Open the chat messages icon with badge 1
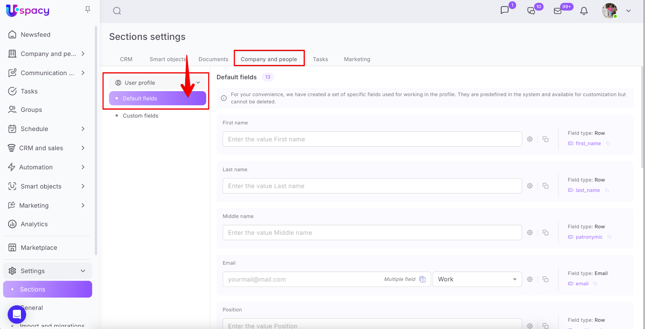The image size is (645, 329). tap(505, 10)
